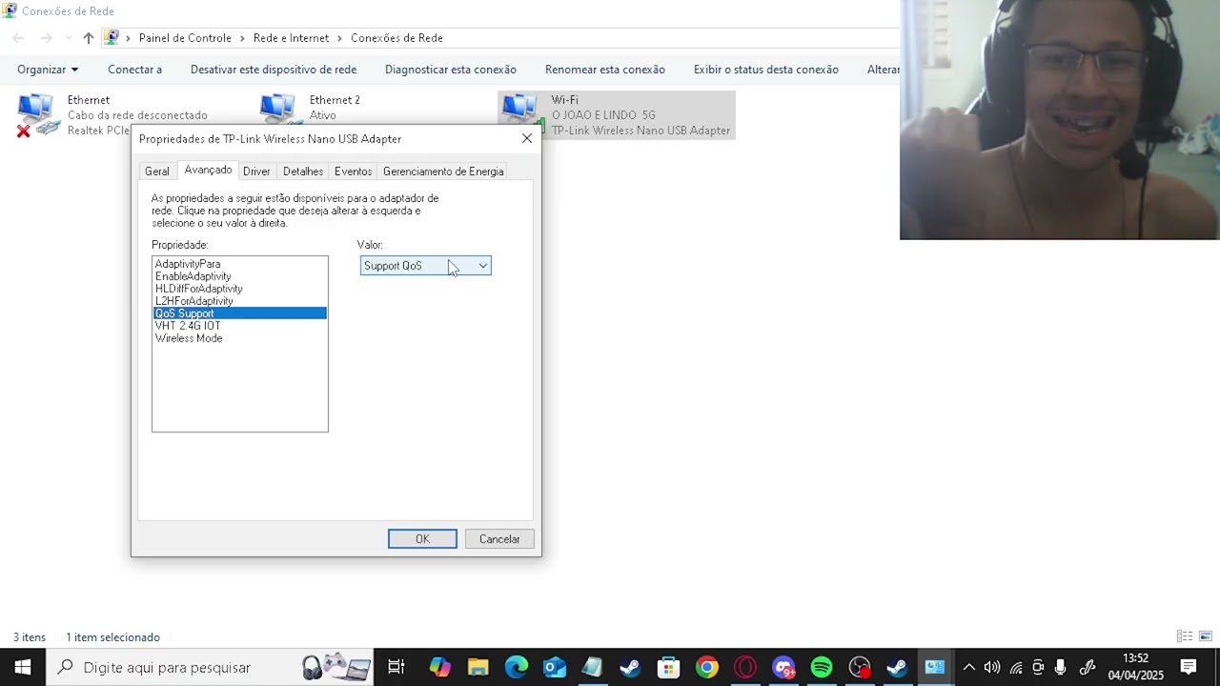Open volume control in system tray
The image size is (1220, 686).
pyautogui.click(x=992, y=667)
